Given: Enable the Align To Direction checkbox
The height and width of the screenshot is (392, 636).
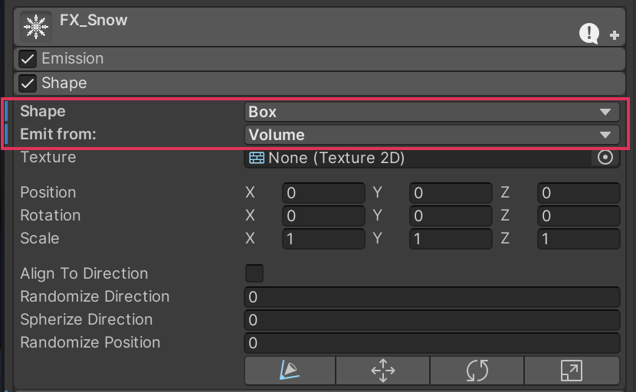Looking at the screenshot, I should pos(254,273).
